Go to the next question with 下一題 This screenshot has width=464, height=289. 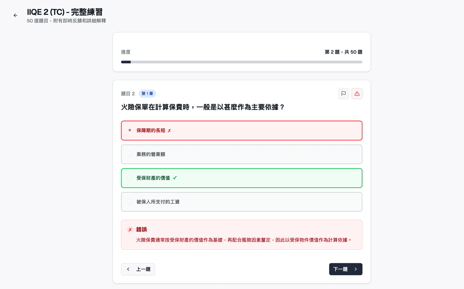[345, 269]
